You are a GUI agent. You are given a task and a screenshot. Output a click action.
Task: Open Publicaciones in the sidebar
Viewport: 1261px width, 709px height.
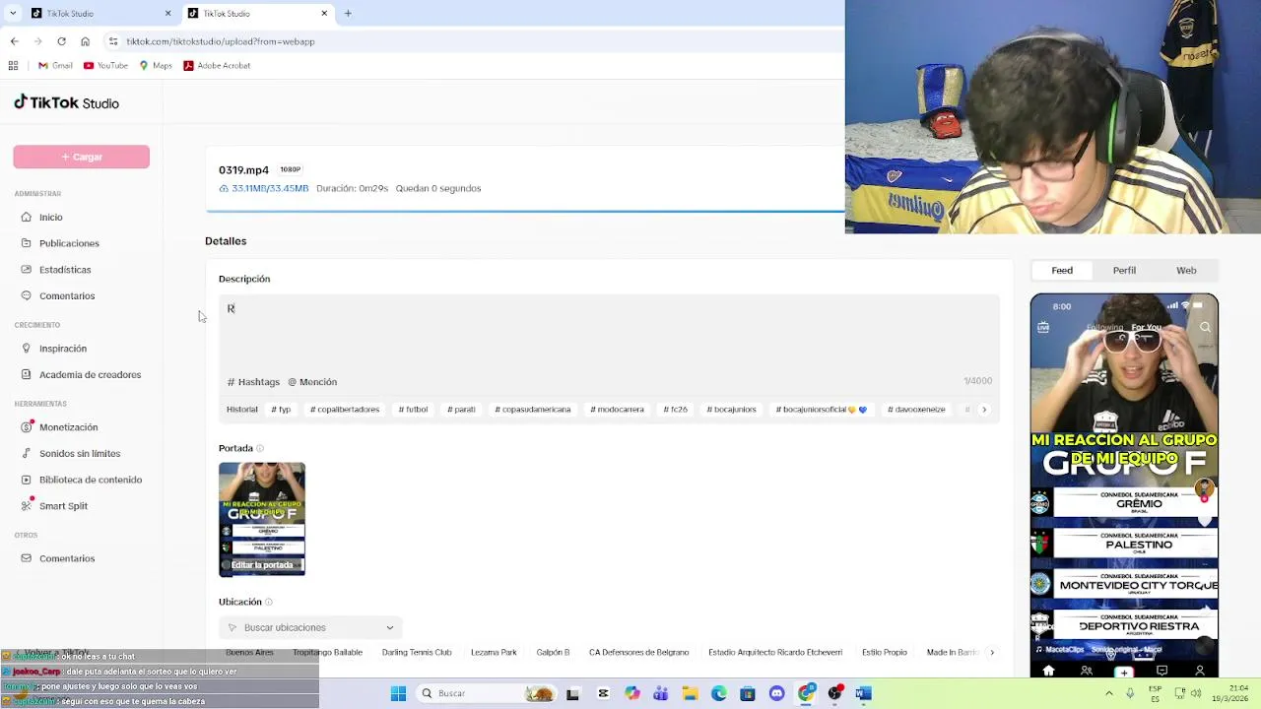[x=69, y=243]
